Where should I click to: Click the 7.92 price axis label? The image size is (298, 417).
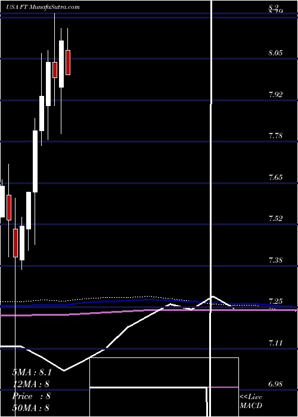(x=275, y=94)
